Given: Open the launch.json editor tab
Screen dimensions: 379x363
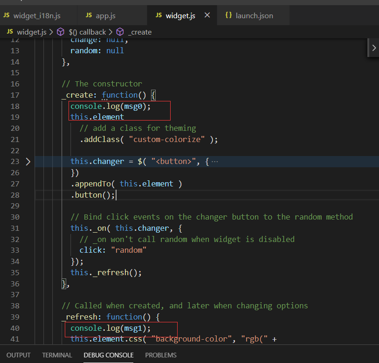Looking at the screenshot, I should [x=254, y=15].
